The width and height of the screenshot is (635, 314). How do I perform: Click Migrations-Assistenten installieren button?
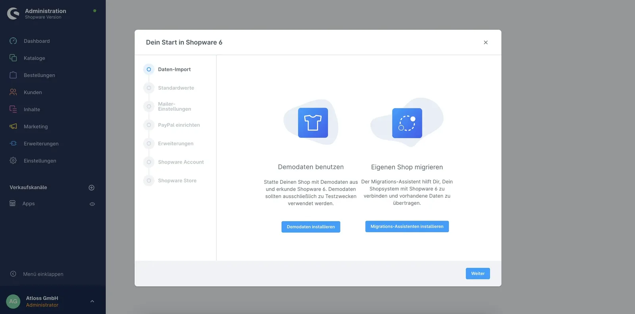click(407, 226)
